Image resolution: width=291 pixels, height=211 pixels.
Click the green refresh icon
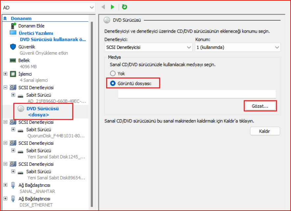tap(124, 7)
